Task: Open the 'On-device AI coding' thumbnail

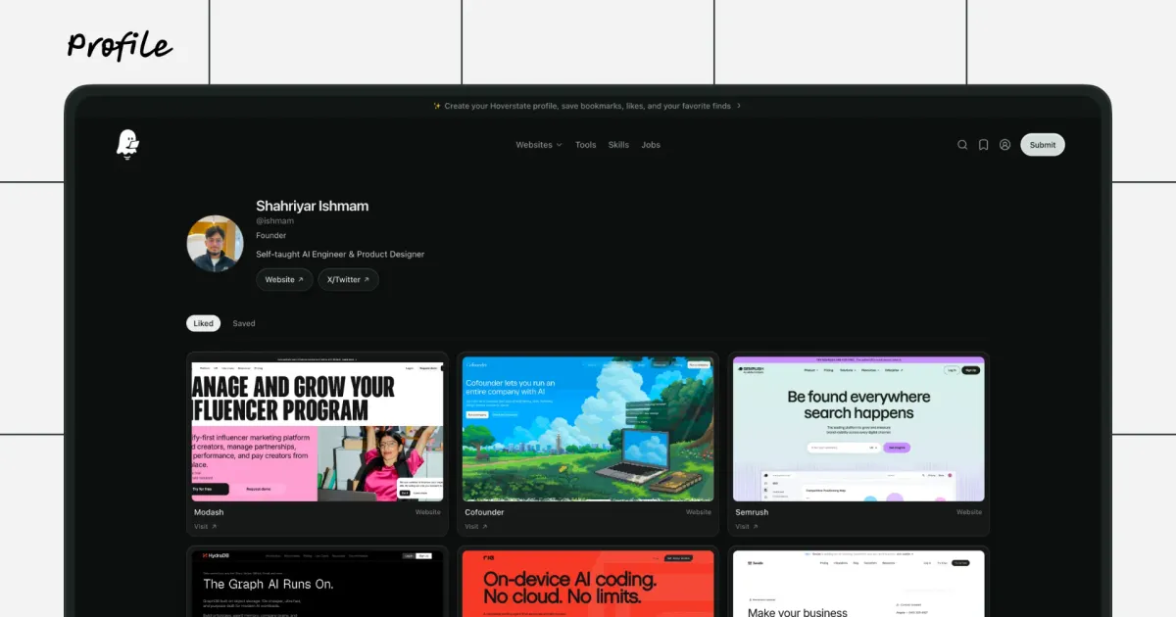Action: (x=588, y=584)
